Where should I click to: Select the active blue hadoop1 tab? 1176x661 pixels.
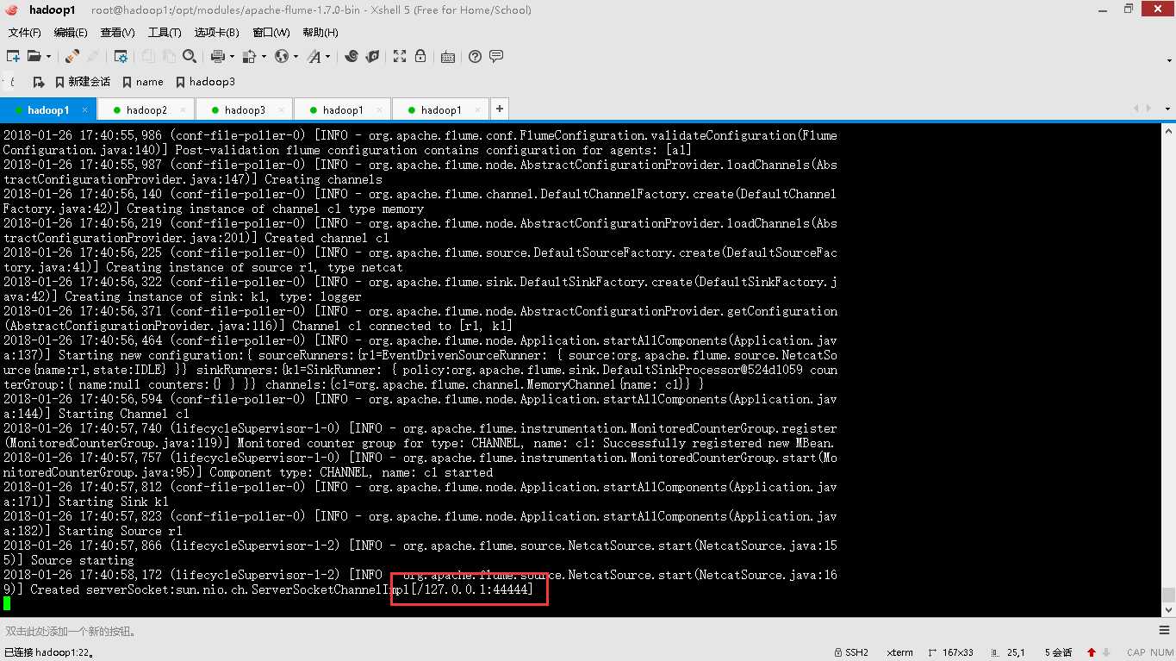(48, 109)
